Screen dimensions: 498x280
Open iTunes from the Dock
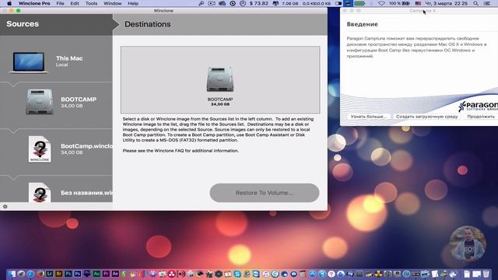pyautogui.click(x=266, y=274)
